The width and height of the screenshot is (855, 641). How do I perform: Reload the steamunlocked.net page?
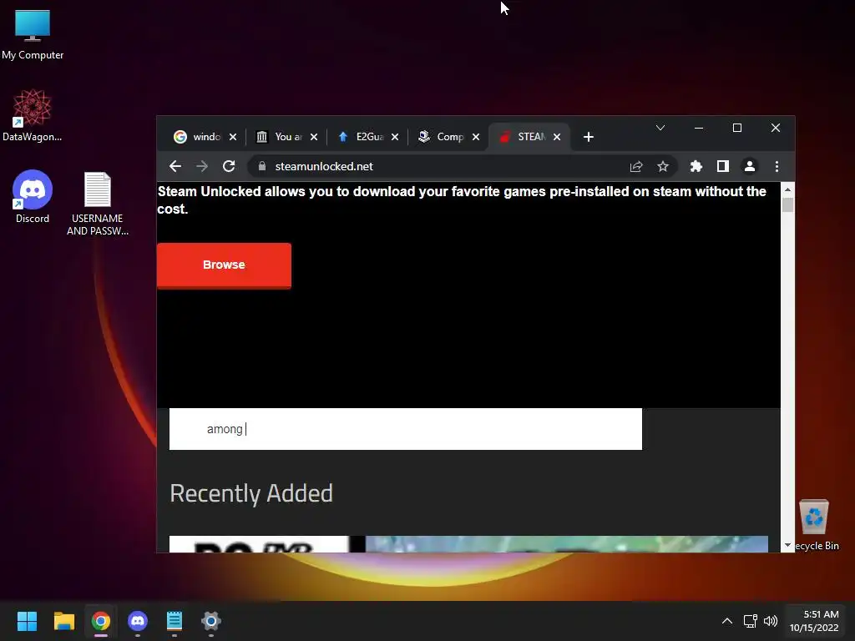(x=229, y=166)
